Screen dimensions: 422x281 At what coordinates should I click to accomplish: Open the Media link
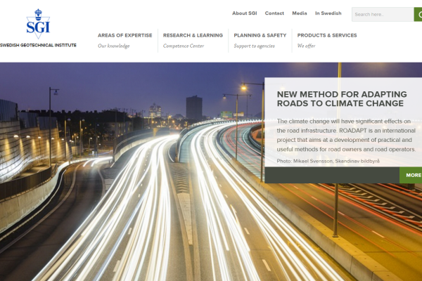click(300, 13)
